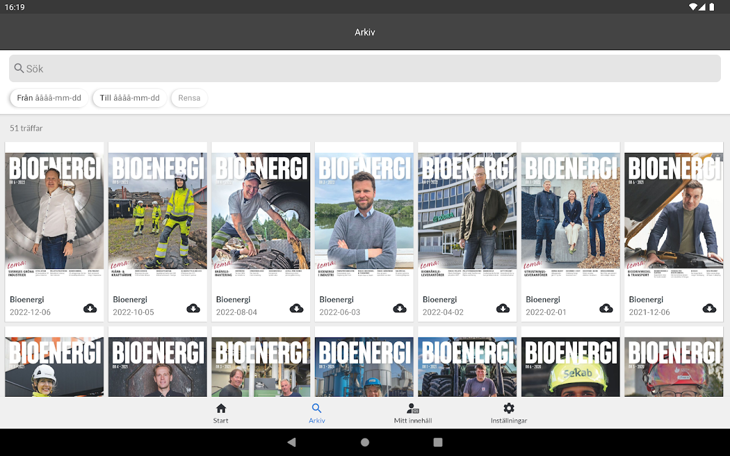The image size is (730, 456).
Task: Click the '2022-06-03' date text
Action: [x=340, y=312]
